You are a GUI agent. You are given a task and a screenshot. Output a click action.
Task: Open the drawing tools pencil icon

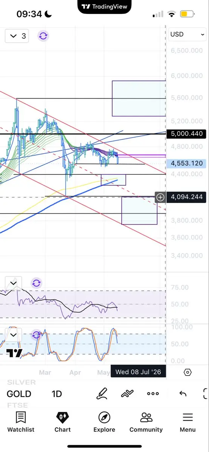[102, 394]
